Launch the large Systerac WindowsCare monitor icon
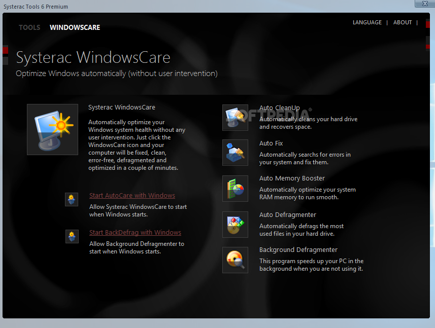The width and height of the screenshot is (435, 328). (52, 129)
